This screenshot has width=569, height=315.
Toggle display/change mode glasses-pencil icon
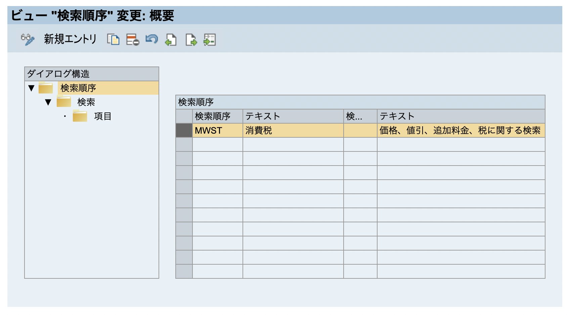tap(28, 39)
